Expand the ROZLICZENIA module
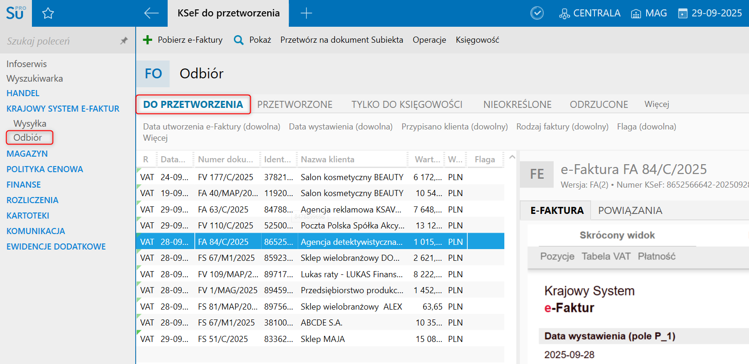Image resolution: width=749 pixels, height=364 pixels. (32, 200)
